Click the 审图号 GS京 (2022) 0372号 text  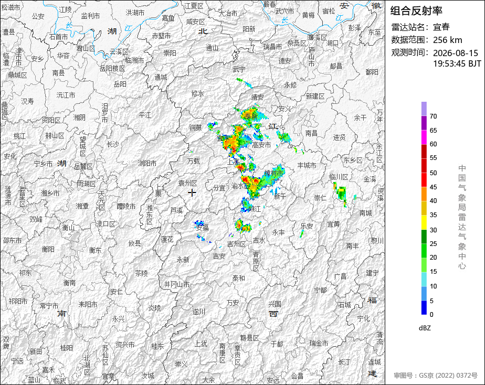click(436, 376)
